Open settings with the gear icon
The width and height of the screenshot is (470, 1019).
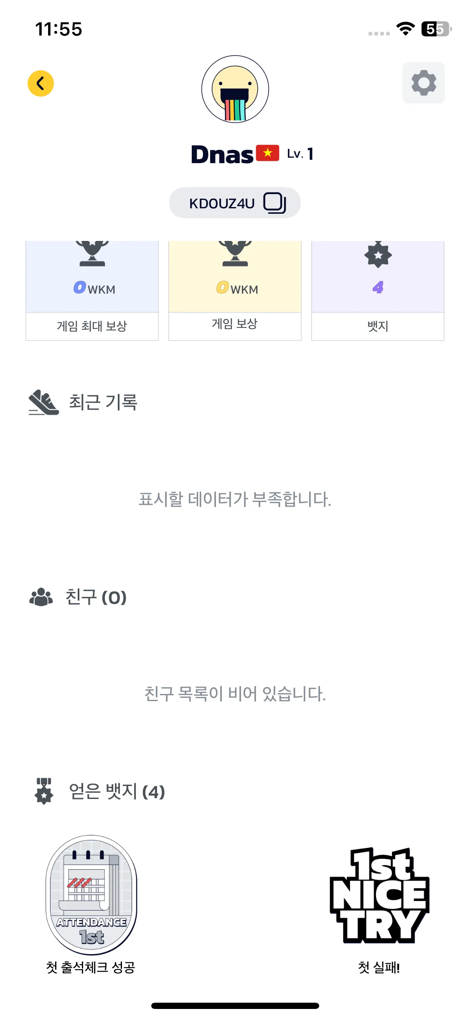423,83
